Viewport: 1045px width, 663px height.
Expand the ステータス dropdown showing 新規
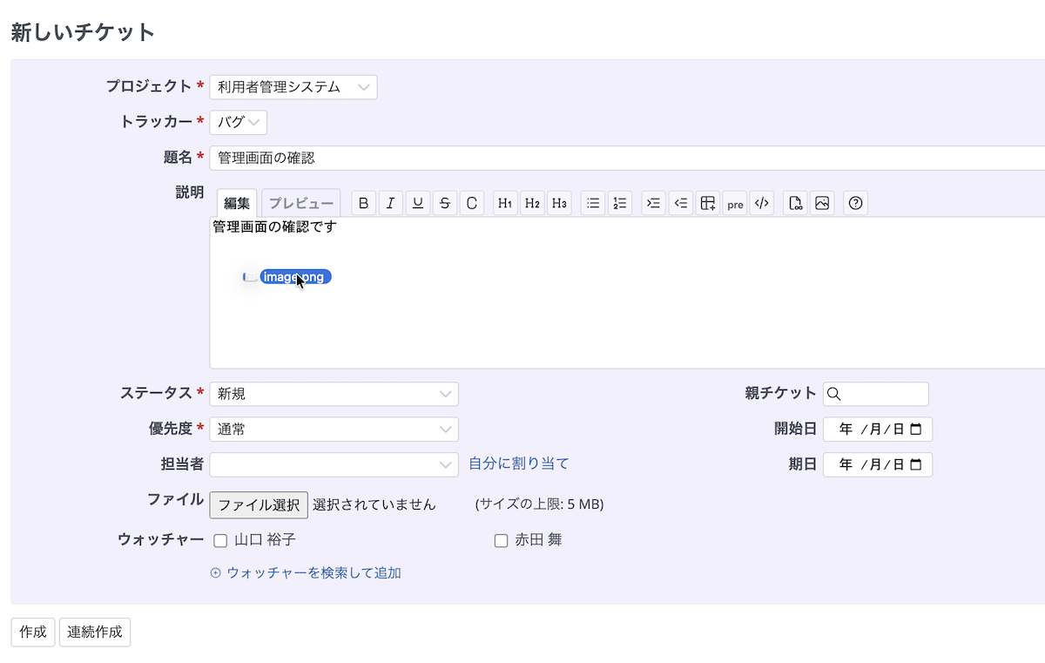click(334, 394)
